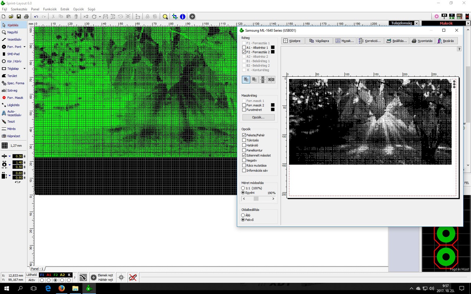Activate the Mérés measure tool
This screenshot has width=471, height=294.
[x=11, y=129]
